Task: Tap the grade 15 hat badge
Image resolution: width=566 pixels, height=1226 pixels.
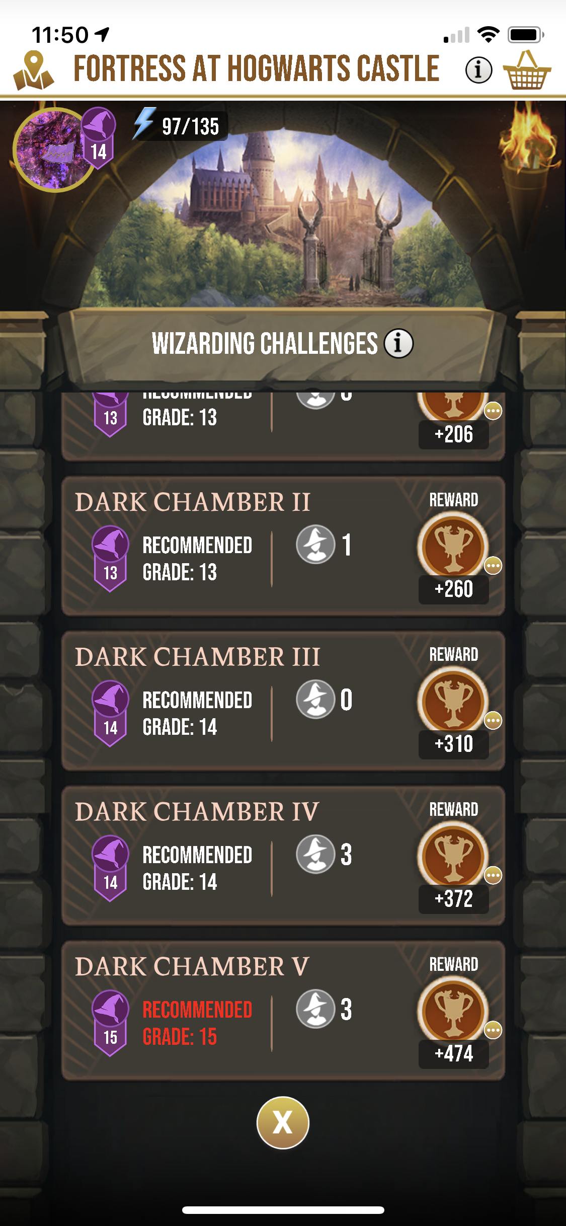Action: [110, 1023]
